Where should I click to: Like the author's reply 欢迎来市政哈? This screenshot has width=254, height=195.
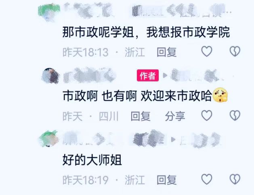(207, 115)
